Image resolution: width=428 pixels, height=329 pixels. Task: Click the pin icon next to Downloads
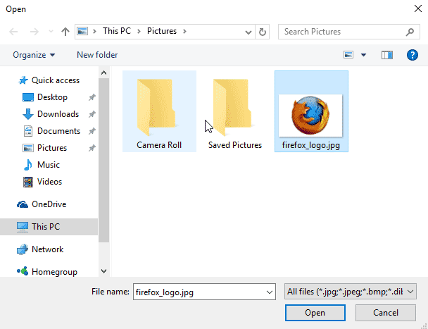pyautogui.click(x=92, y=114)
